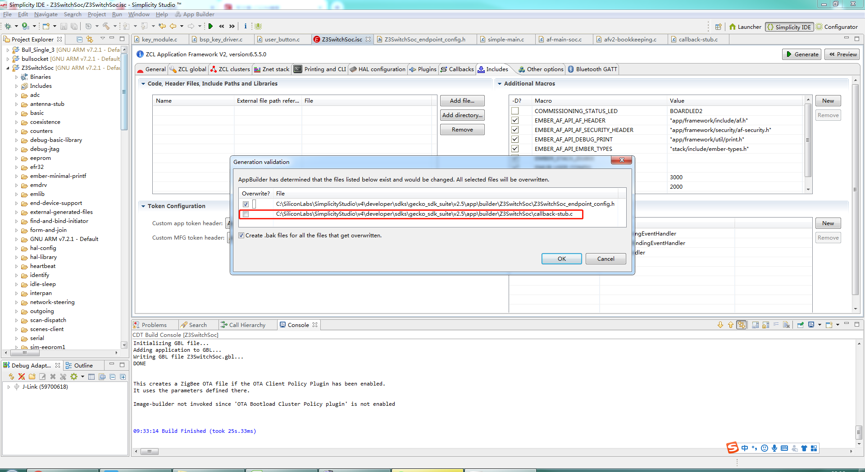Click Previous error up-arrow in Console toolbar

point(731,325)
